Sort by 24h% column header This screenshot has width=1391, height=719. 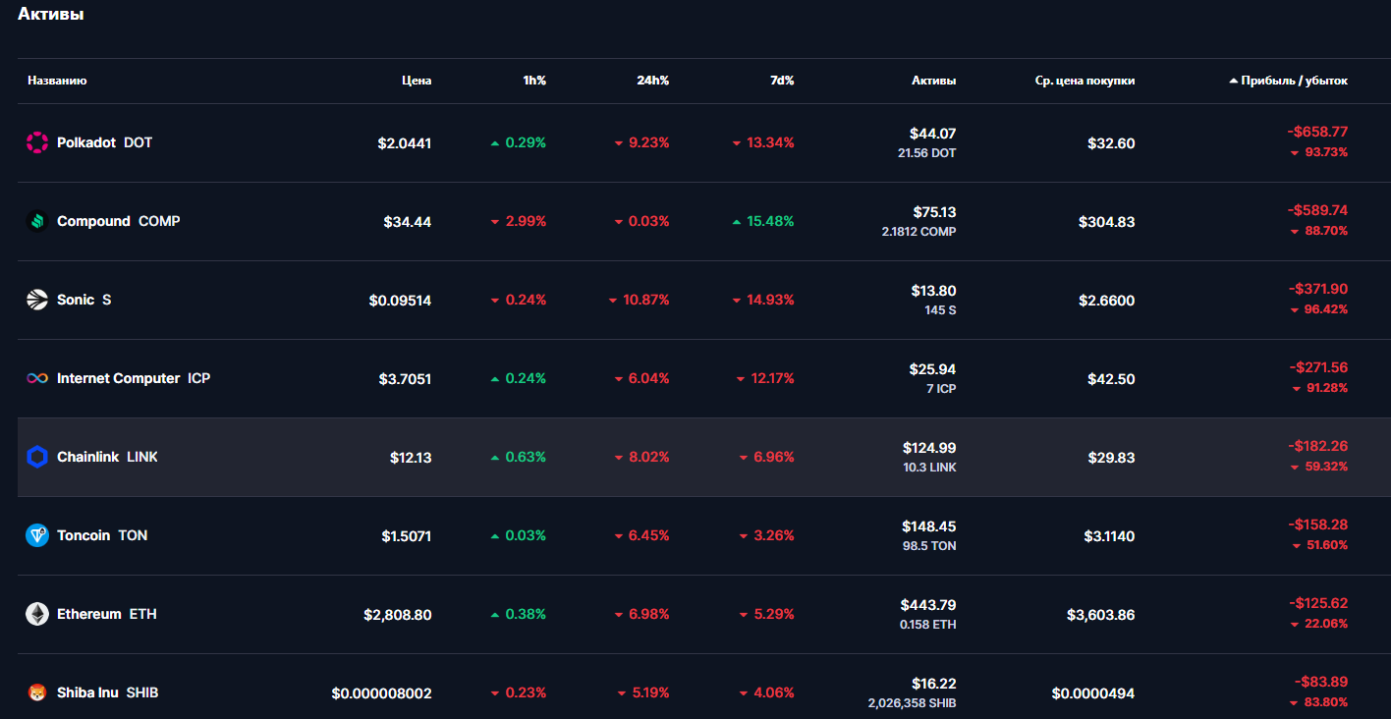point(652,81)
